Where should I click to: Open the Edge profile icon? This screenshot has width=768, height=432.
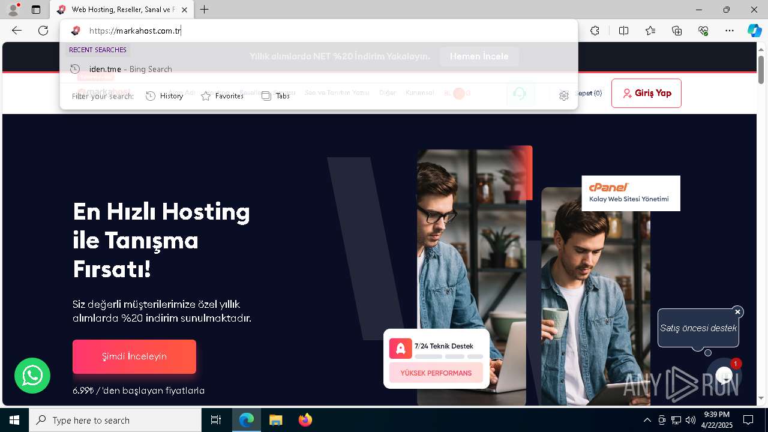(x=13, y=10)
